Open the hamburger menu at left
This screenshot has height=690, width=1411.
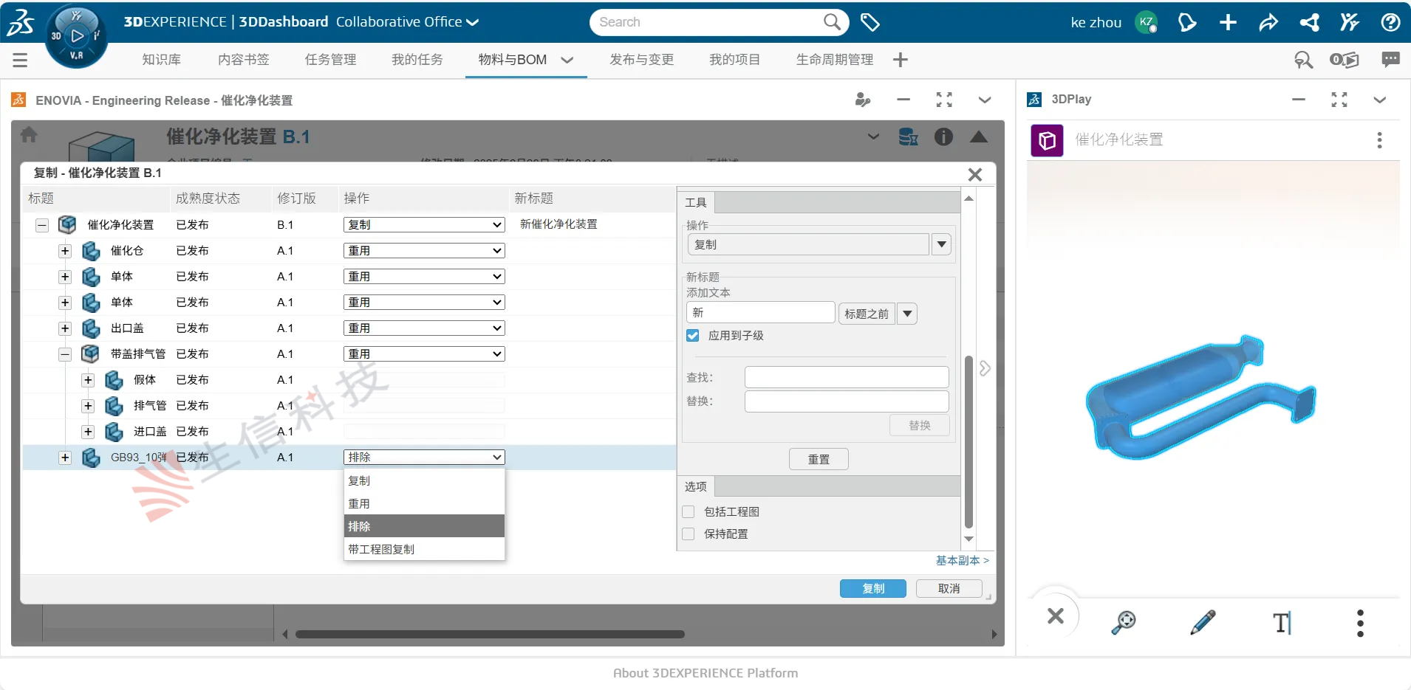[20, 60]
